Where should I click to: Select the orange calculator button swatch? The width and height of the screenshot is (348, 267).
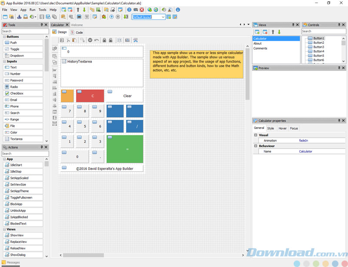(67, 96)
